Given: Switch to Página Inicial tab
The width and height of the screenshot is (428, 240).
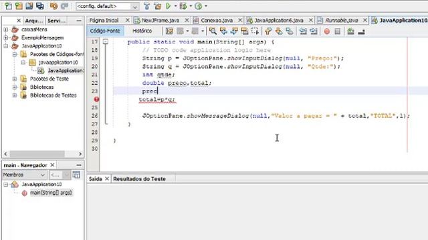Looking at the screenshot, I should 104,21.
